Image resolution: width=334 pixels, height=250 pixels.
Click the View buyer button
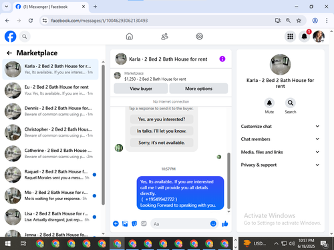[141, 89]
